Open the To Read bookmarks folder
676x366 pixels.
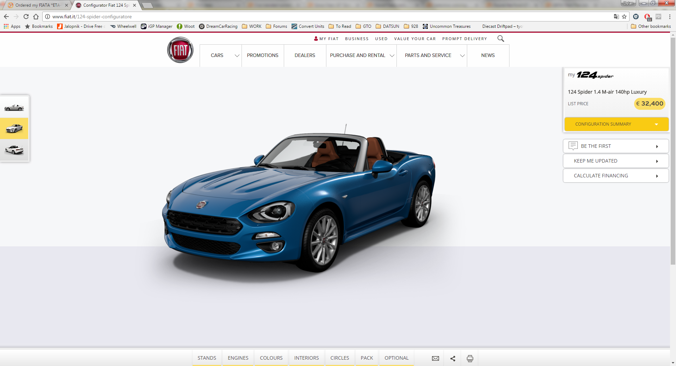click(x=340, y=26)
